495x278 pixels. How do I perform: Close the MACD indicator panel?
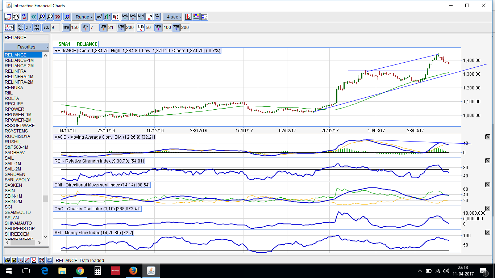[x=487, y=137]
